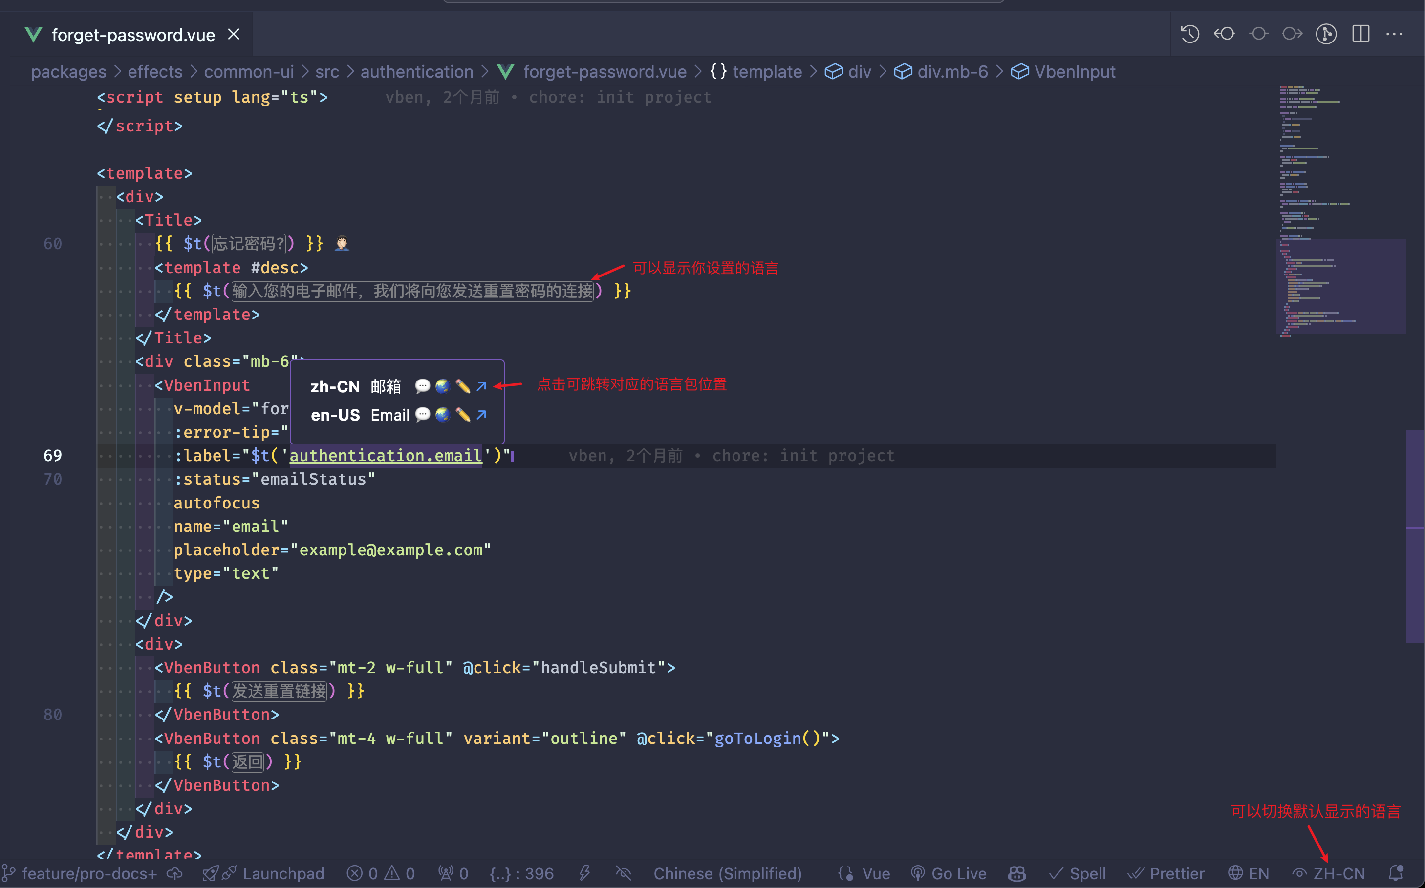Image resolution: width=1425 pixels, height=888 pixels.
Task: Click the en-US pencil edit icon
Action: coord(462,415)
